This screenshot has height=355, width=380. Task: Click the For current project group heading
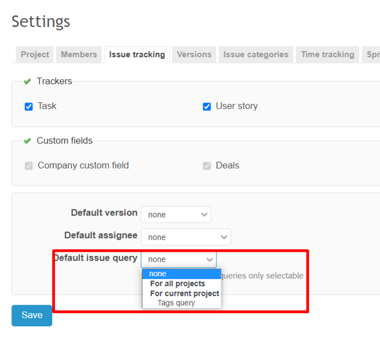point(184,293)
